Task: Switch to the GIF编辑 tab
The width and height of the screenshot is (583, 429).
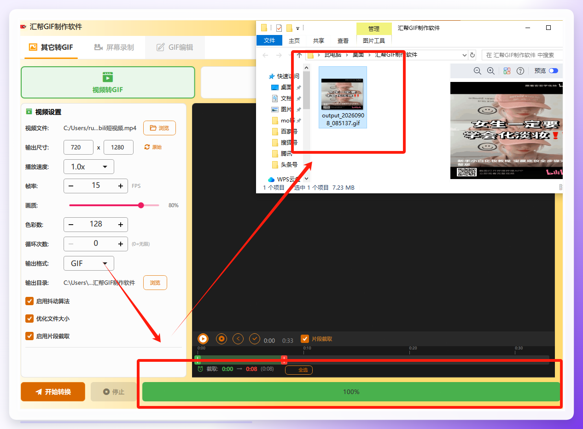Action: [175, 47]
